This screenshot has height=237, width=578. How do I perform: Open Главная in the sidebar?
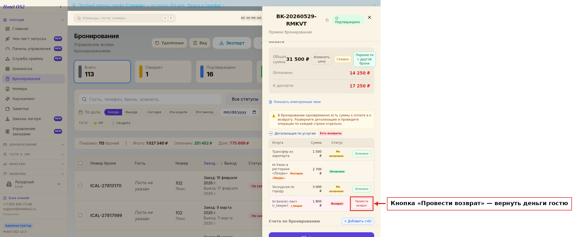point(34,29)
